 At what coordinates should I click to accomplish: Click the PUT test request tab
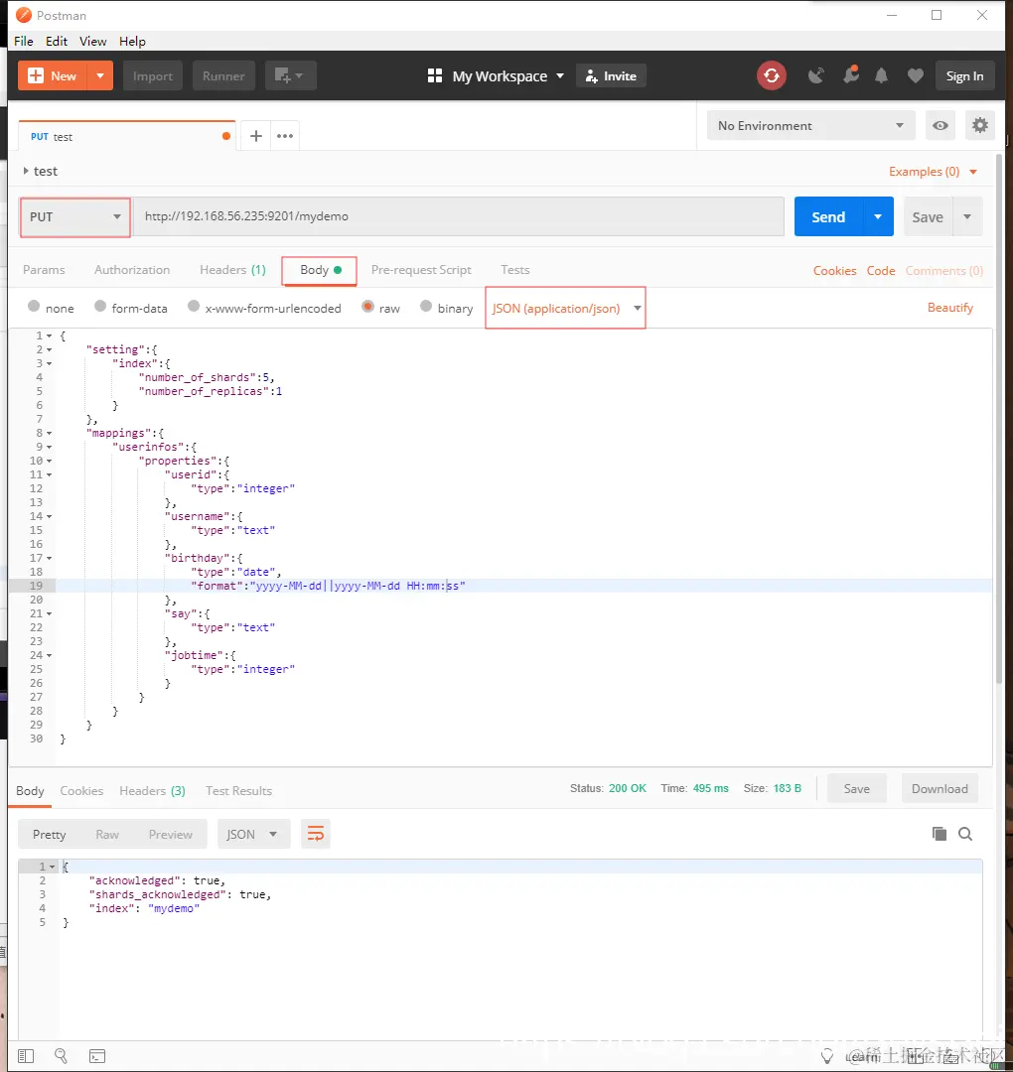coord(126,136)
